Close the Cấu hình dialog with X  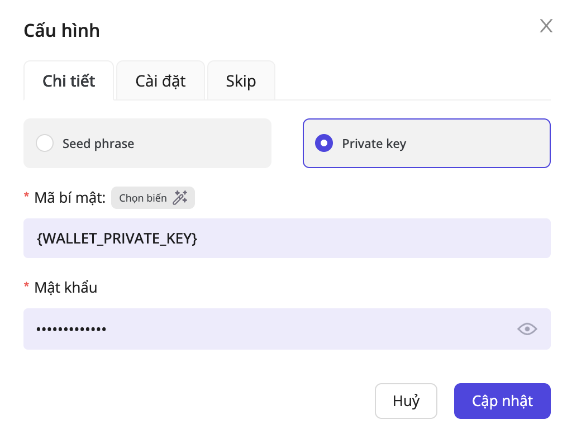(546, 26)
